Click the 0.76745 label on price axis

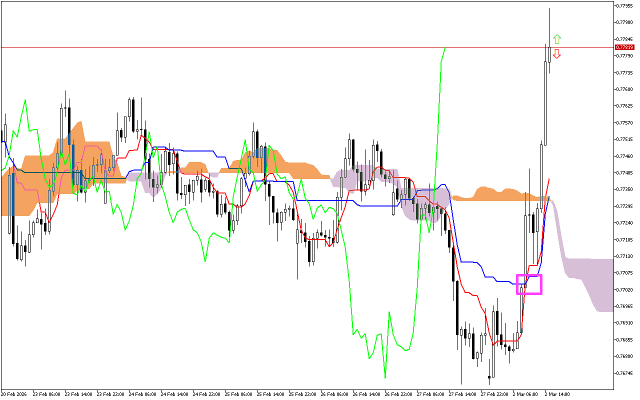point(625,373)
